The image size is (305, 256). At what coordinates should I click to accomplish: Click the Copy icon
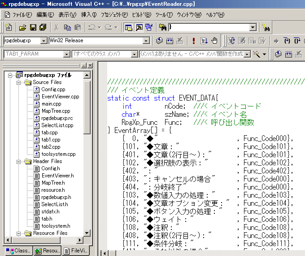(x=67, y=27)
